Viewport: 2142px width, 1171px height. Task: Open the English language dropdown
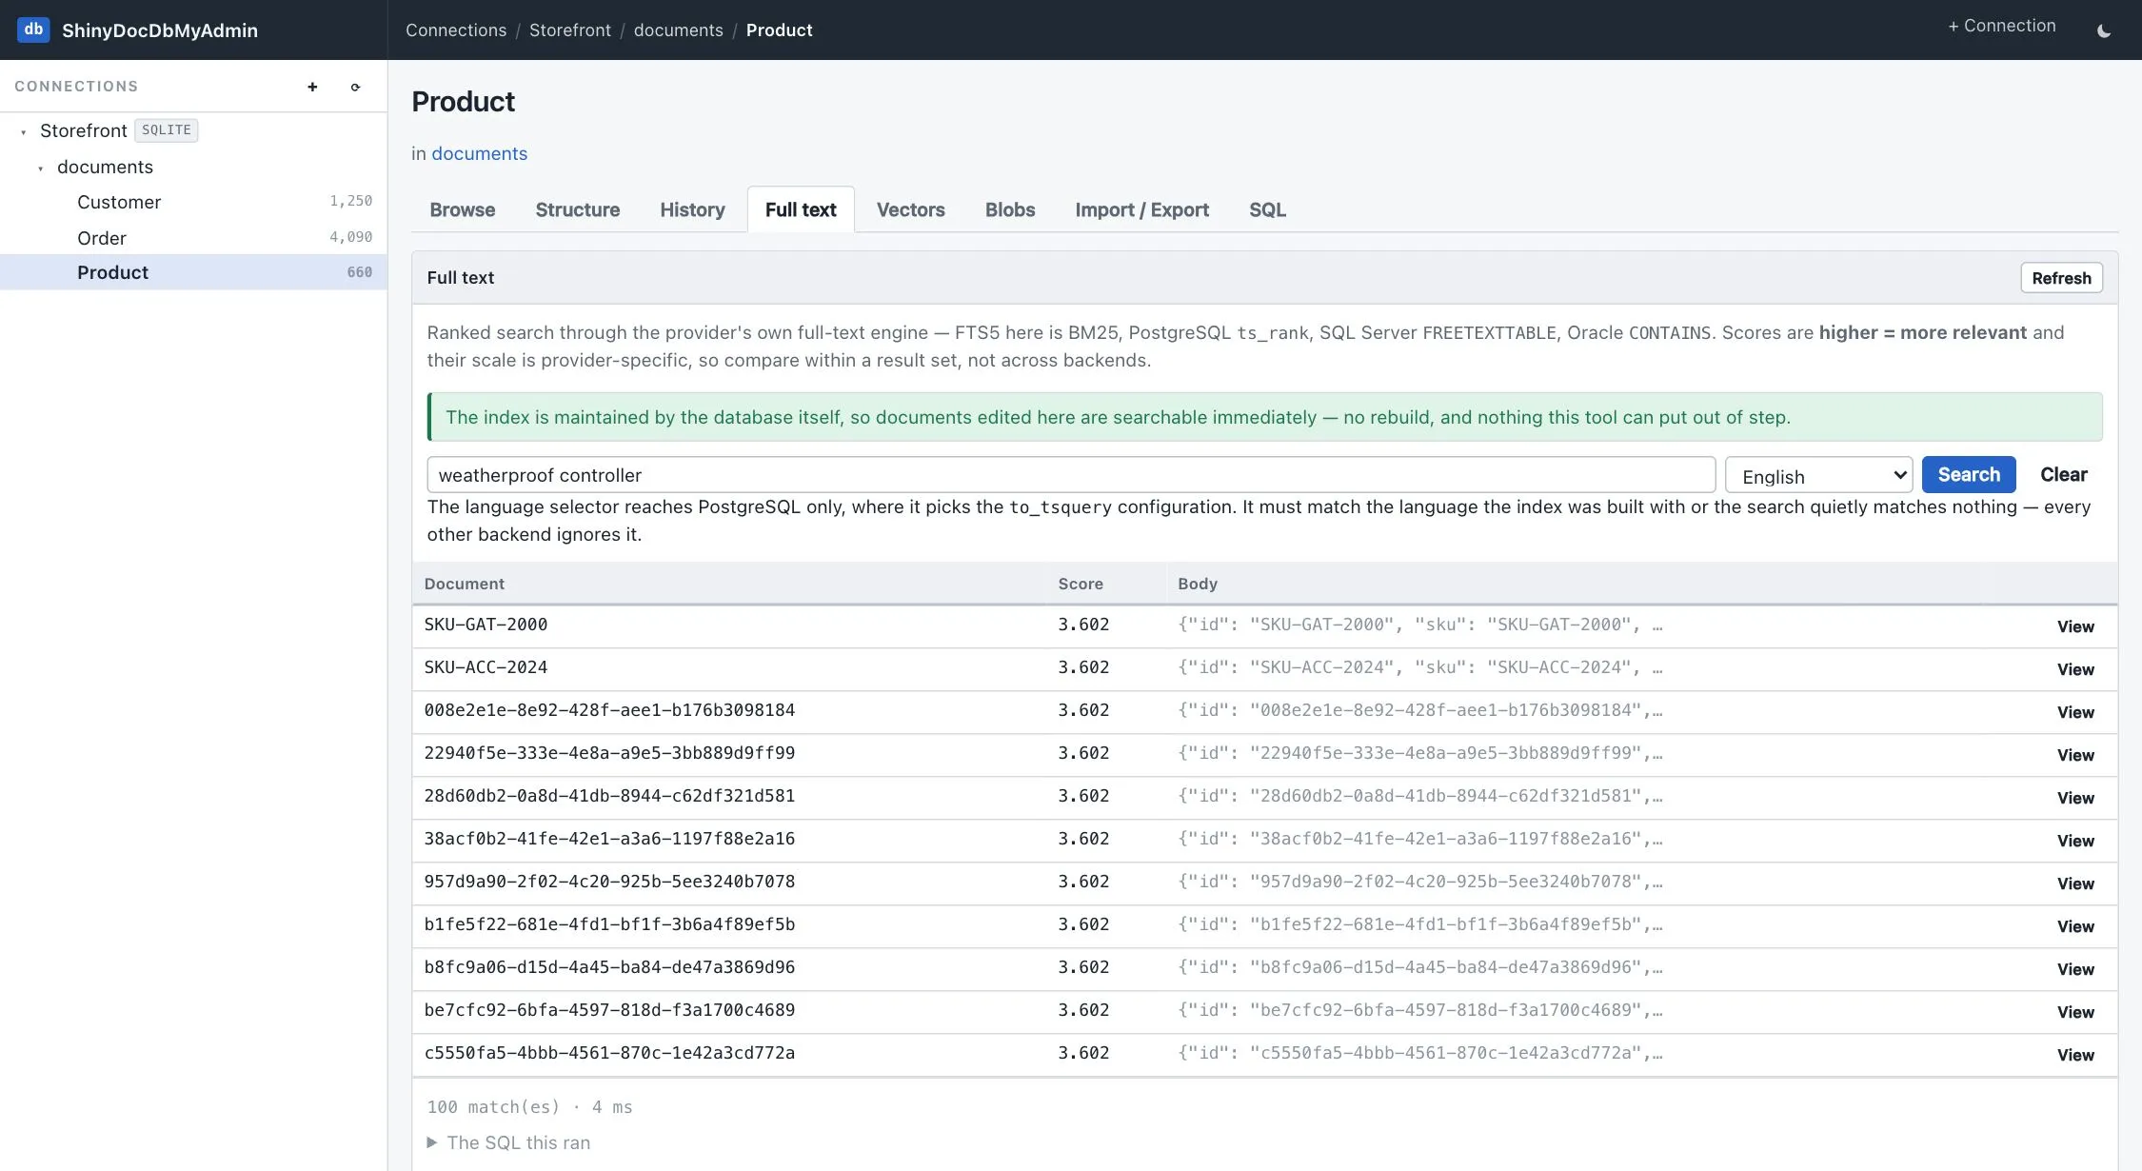pyautogui.click(x=1819, y=475)
